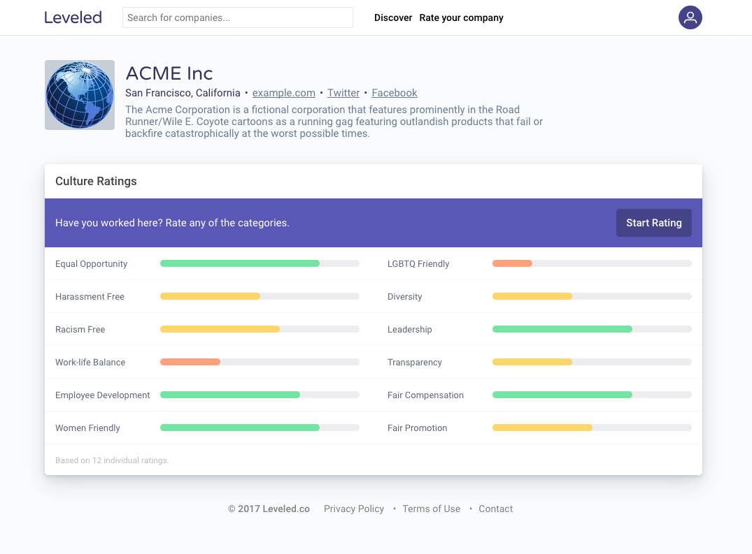Click the Contact footer link
This screenshot has width=752, height=554.
(495, 509)
